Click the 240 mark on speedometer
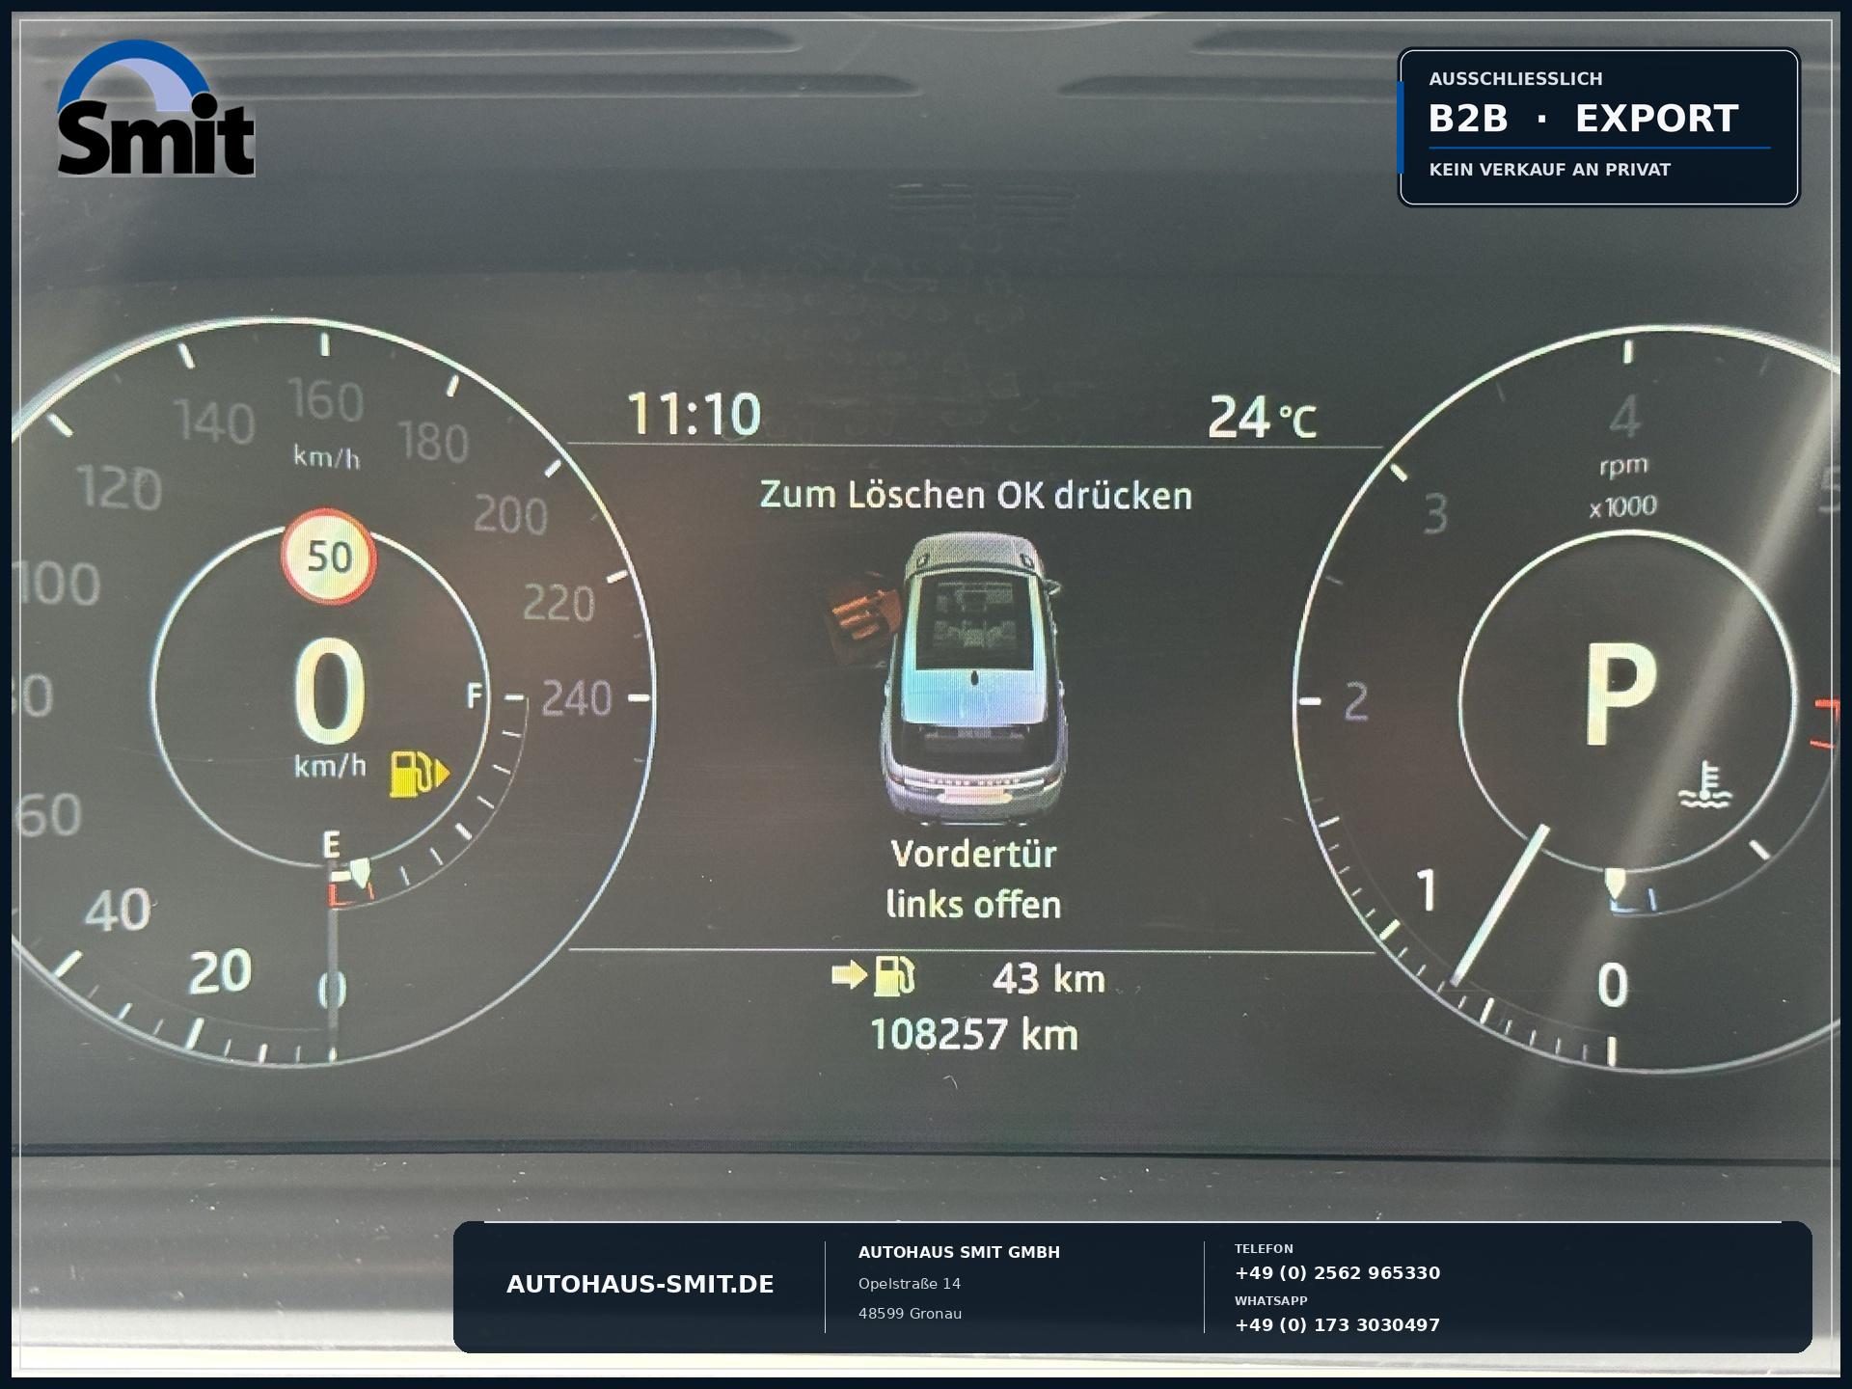This screenshot has height=1389, width=1852. click(576, 698)
